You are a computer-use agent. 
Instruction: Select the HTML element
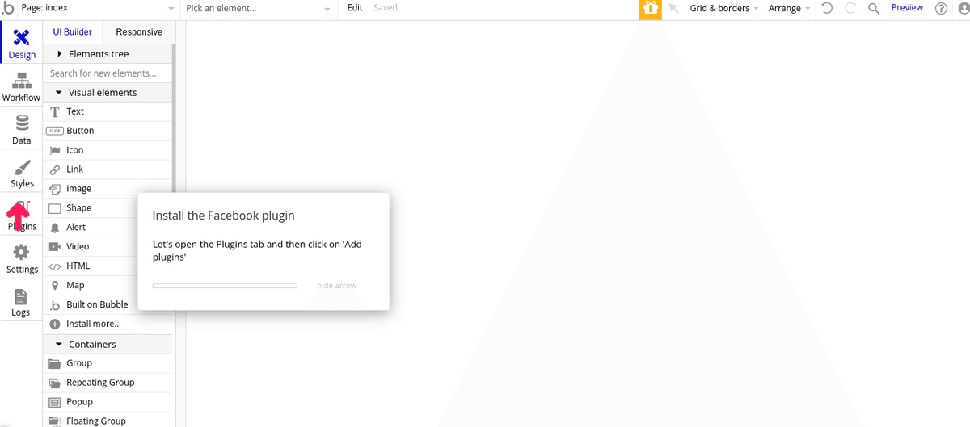(91, 266)
